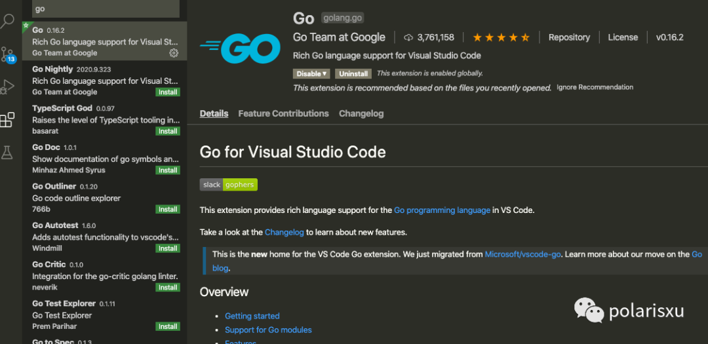Screen dimensions: 708x344
Task: Install the Go Nightly extension
Action: coord(168,92)
